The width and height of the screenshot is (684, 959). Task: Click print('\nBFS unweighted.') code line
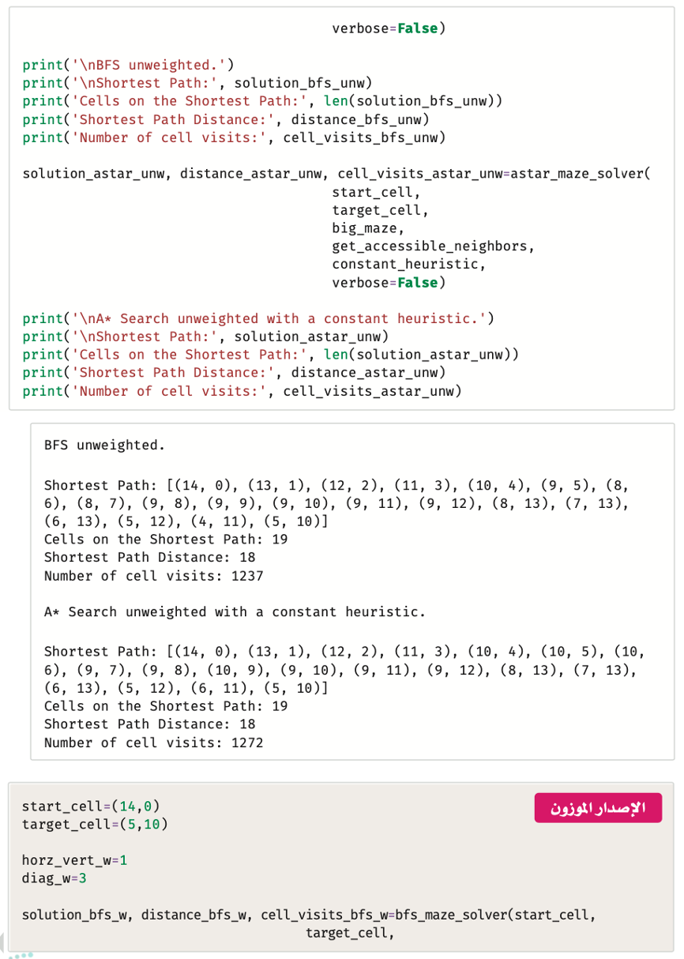tap(128, 65)
